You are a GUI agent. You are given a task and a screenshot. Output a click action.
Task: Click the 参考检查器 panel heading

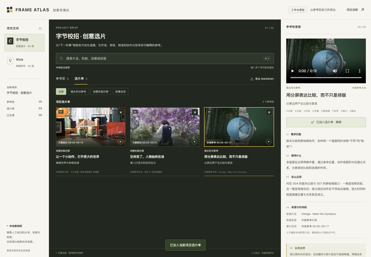coord(293,27)
